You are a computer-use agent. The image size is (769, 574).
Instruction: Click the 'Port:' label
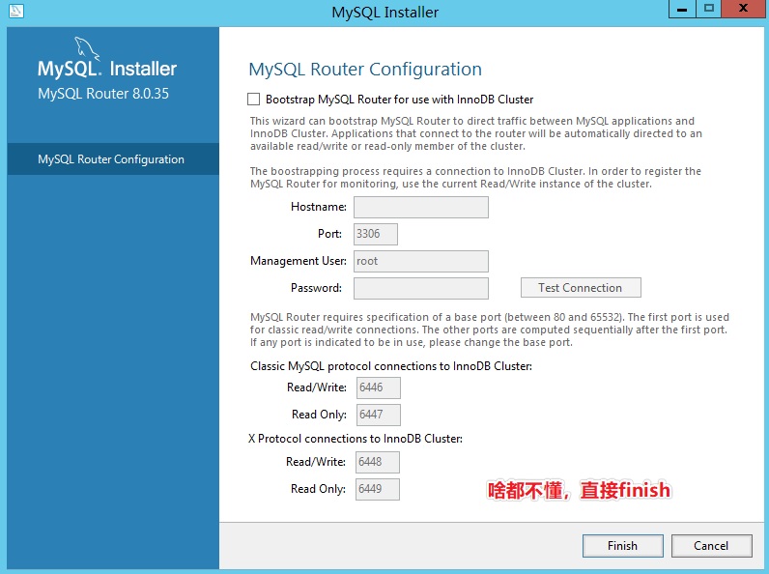pyautogui.click(x=329, y=234)
